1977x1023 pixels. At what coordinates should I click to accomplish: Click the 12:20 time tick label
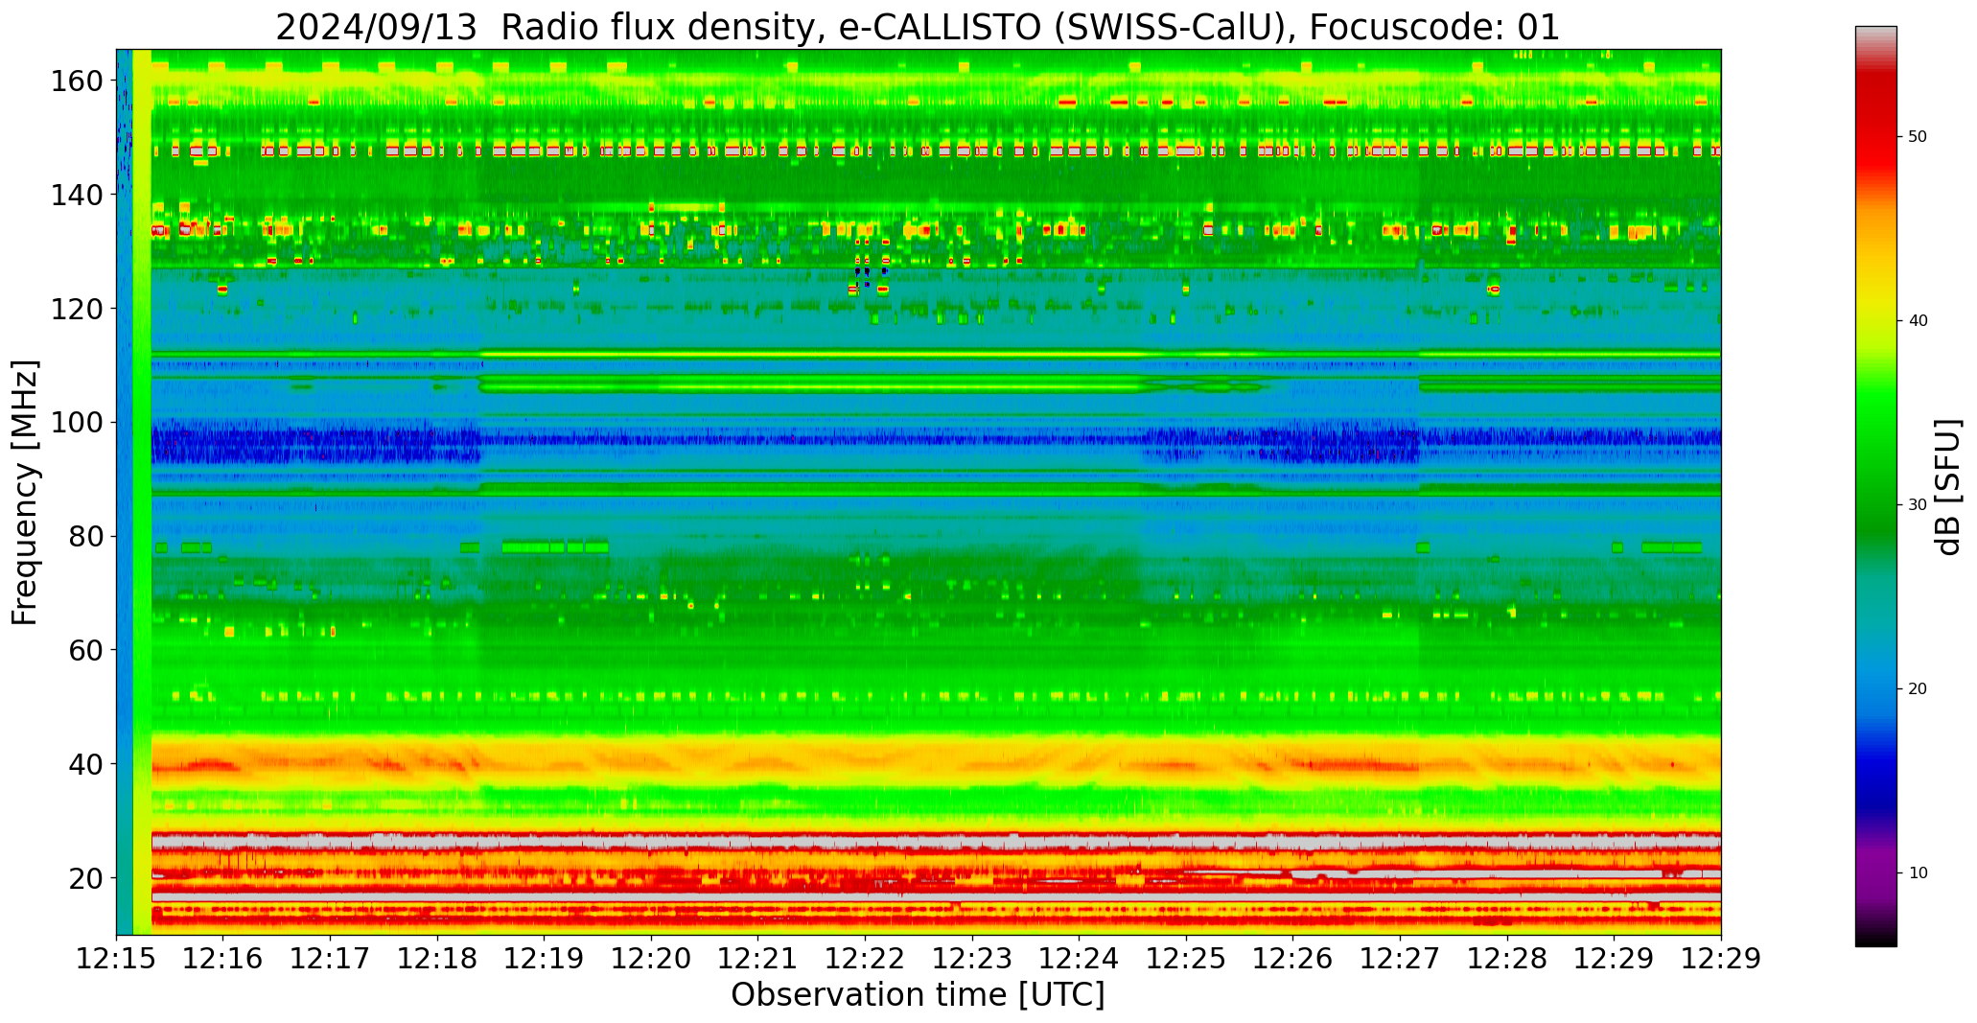651,959
